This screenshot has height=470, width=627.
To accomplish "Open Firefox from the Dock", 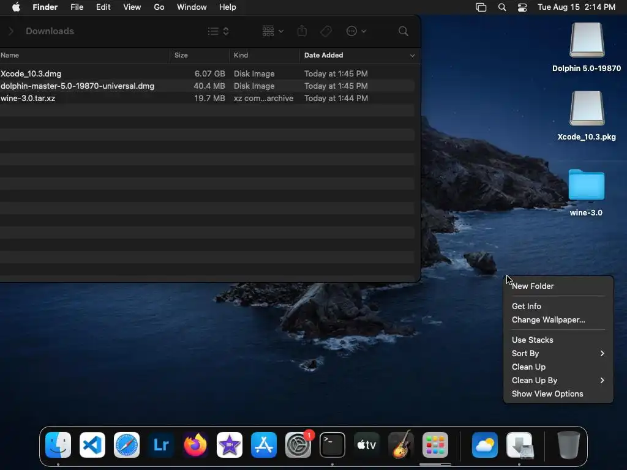I will coord(195,445).
